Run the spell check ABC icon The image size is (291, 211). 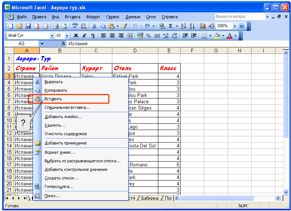point(75,26)
